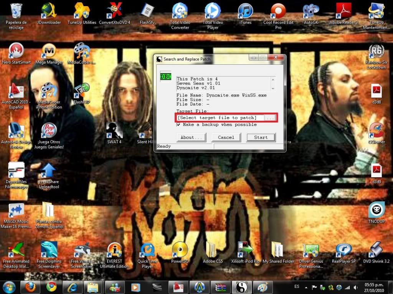Viewport: 393px width, 294px height.
Task: Click the green DBC logo in the patch dialog
Action: 166,77
